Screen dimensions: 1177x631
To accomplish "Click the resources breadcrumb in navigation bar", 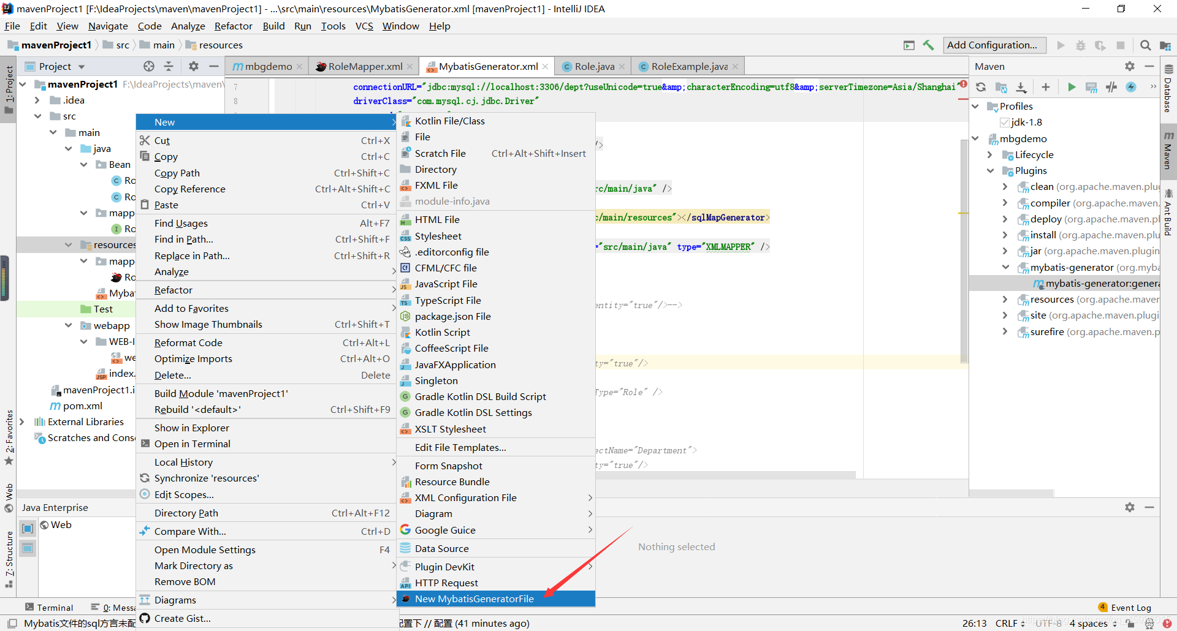I will [214, 45].
